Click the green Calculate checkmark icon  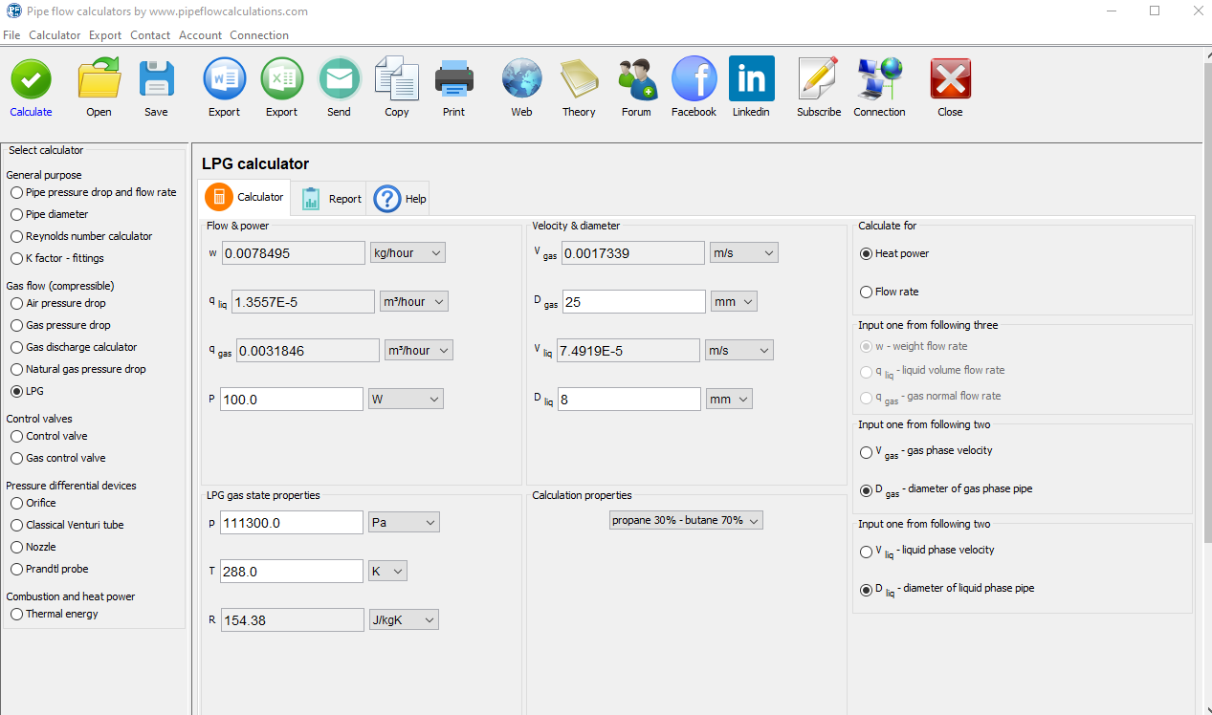(x=31, y=79)
